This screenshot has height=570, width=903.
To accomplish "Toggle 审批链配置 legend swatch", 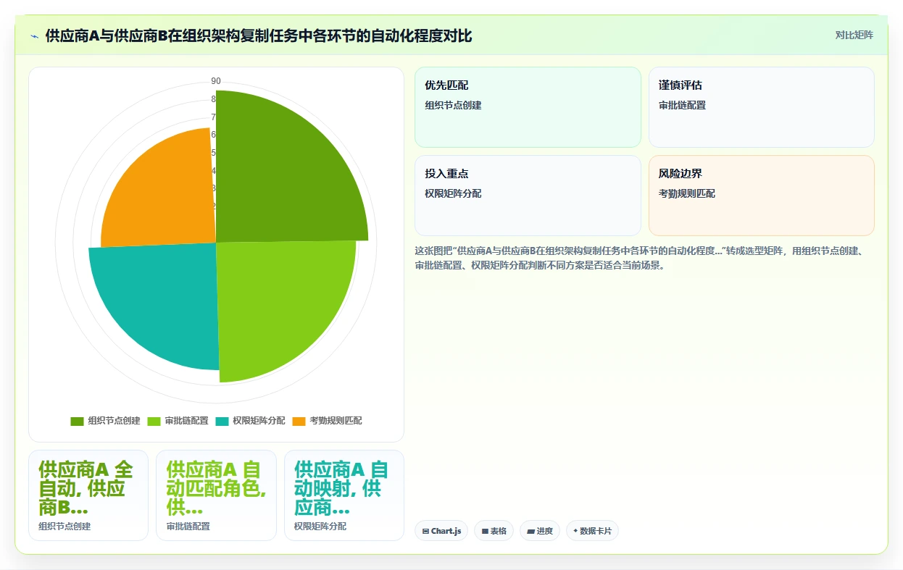I will [154, 421].
